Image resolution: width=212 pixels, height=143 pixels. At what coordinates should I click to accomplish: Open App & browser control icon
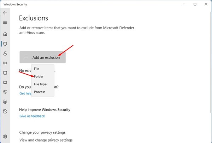[5, 73]
